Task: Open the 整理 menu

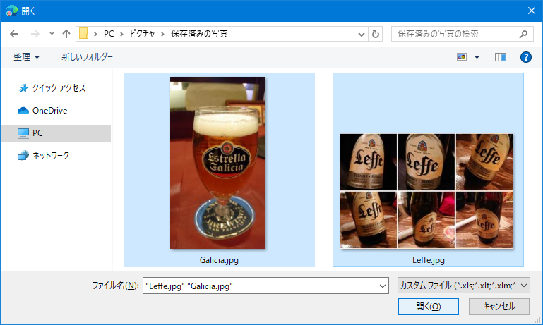Action: click(x=27, y=56)
